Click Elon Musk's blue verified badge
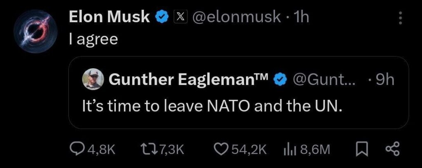 (x=161, y=18)
